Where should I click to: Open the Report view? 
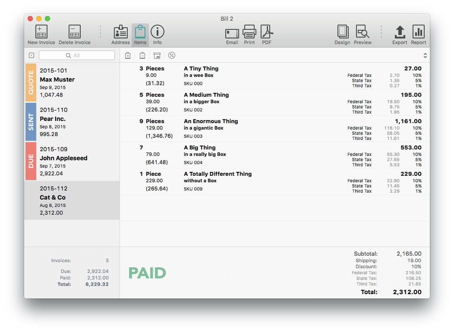coord(418,32)
